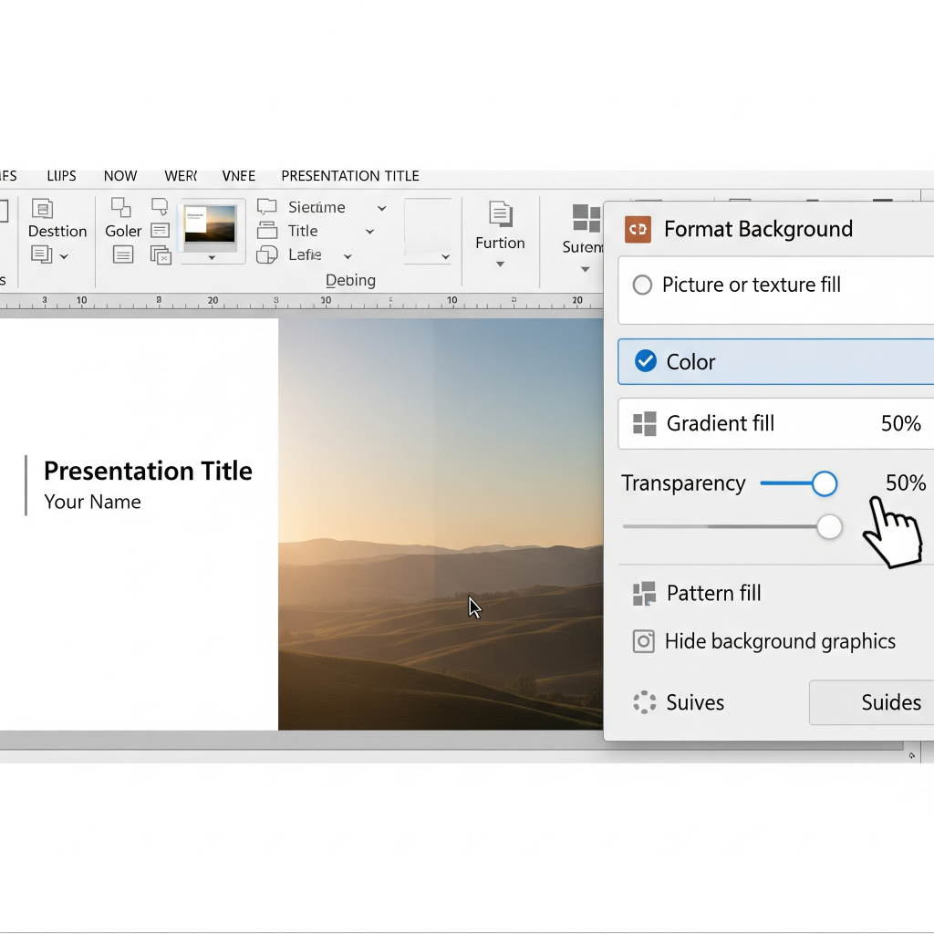Click the Furtion document icon
The height and width of the screenshot is (934, 934).
tap(500, 214)
